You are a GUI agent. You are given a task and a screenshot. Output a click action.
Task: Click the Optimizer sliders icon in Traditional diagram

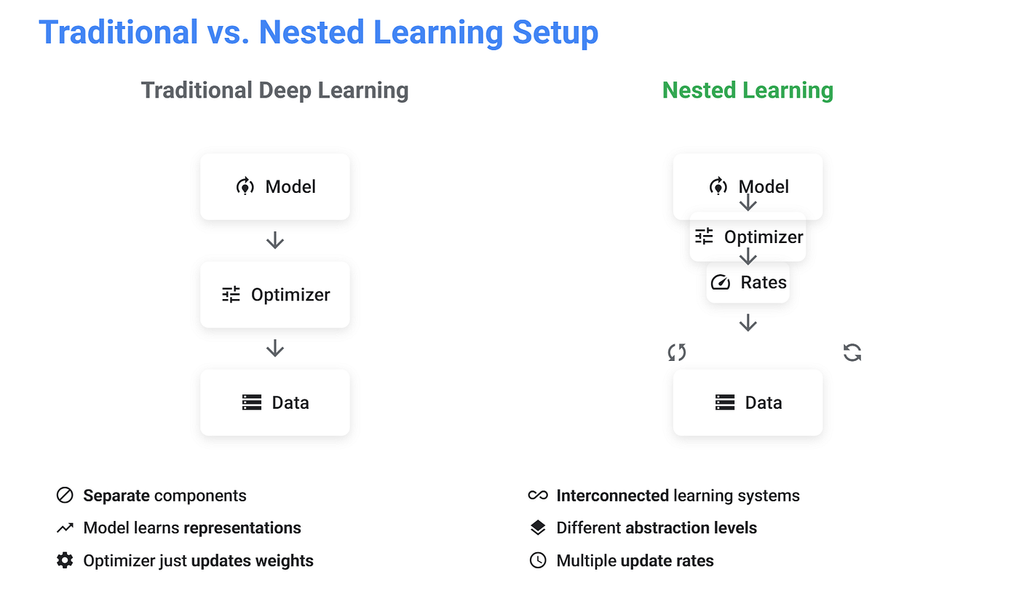231,295
